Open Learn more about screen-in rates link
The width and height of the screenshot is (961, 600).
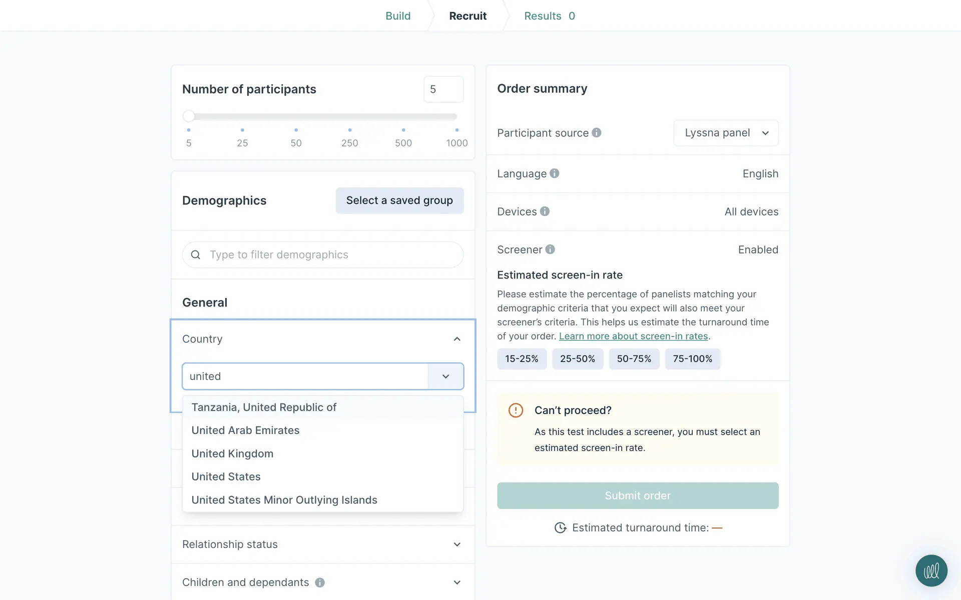[633, 336]
